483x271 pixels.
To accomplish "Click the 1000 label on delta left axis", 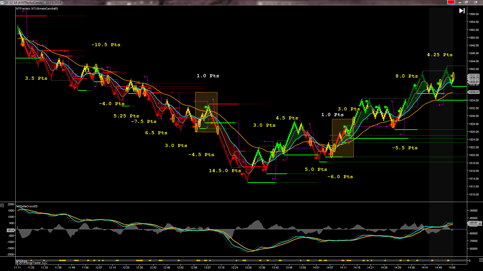I will pyautogui.click(x=11, y=217).
